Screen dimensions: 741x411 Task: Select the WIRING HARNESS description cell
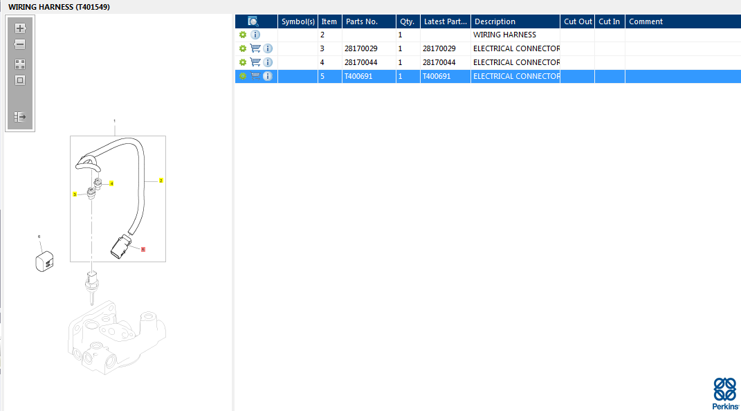pyautogui.click(x=515, y=35)
